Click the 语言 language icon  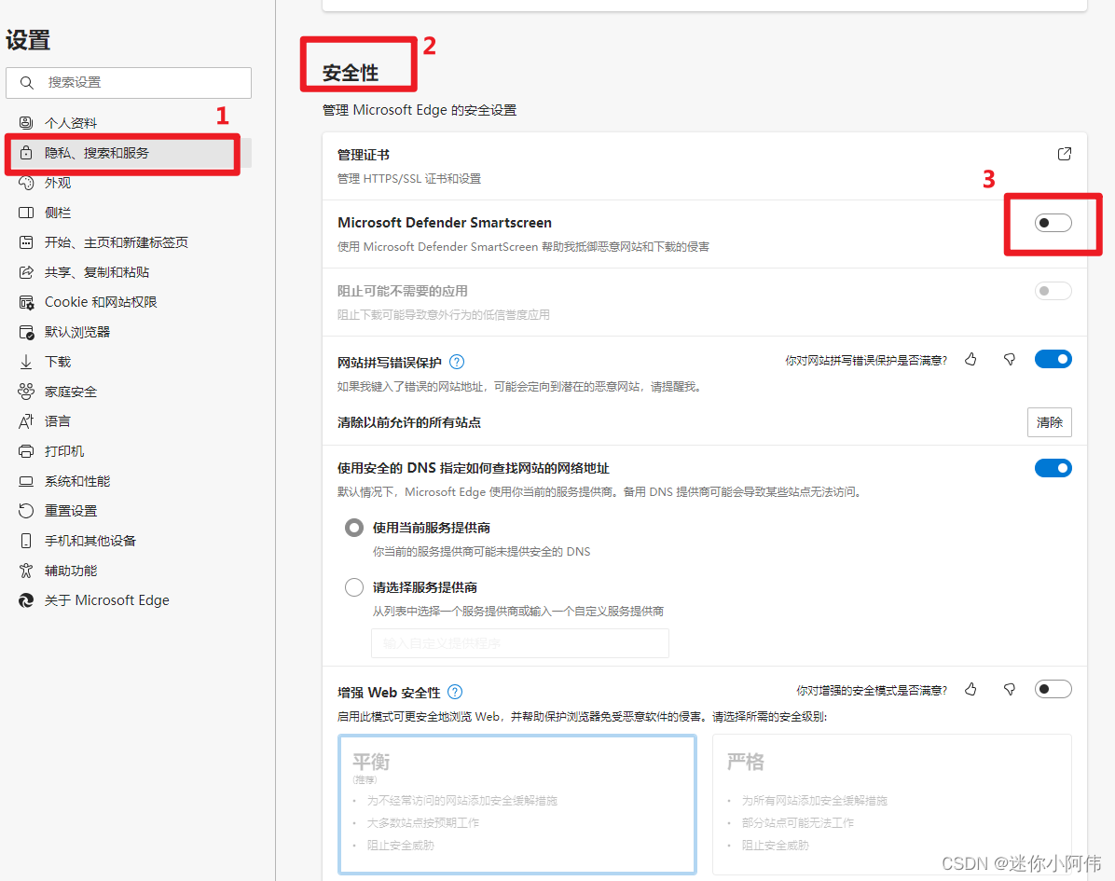[x=26, y=421]
